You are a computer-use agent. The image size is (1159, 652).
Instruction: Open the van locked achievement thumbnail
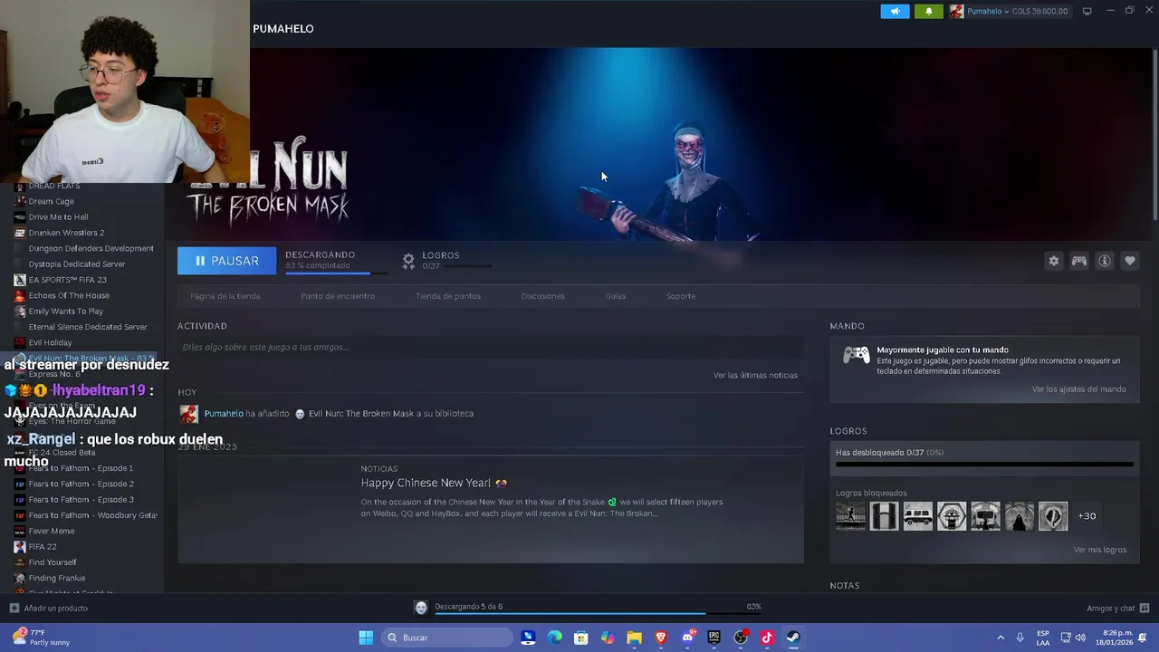click(918, 516)
